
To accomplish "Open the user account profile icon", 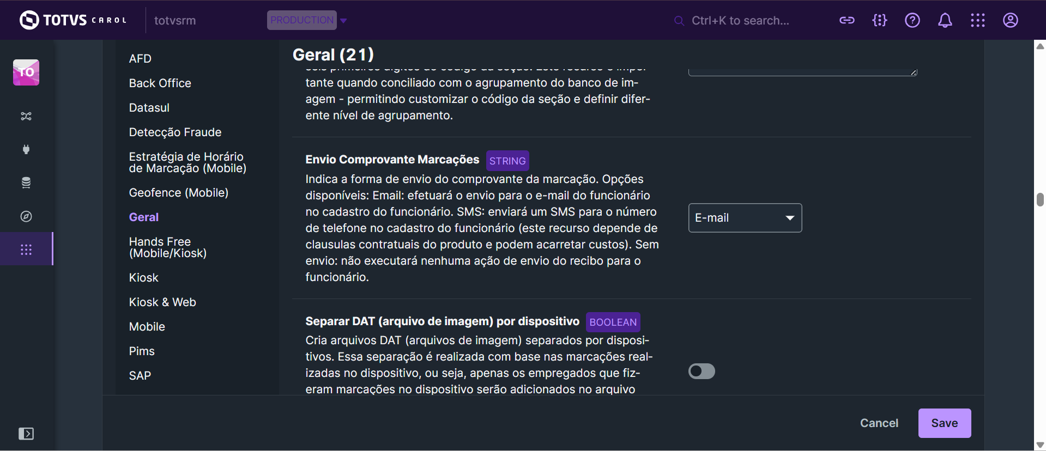I will click(x=1010, y=21).
